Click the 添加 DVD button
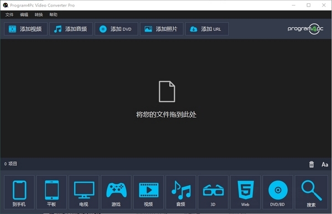 pyautogui.click(x=116, y=29)
